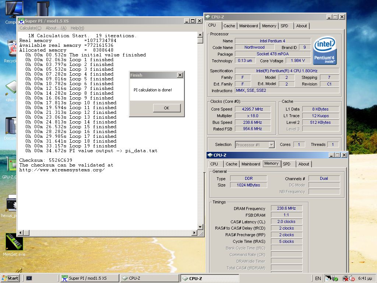Click the memory Size 1024 MBytes field
Screen dimensions: 377x283
[x=249, y=185]
